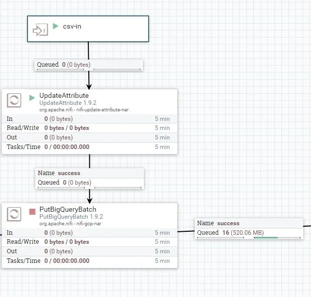
Task: Click the arrowhead entering UpdateAttribute
Action: pos(89,87)
